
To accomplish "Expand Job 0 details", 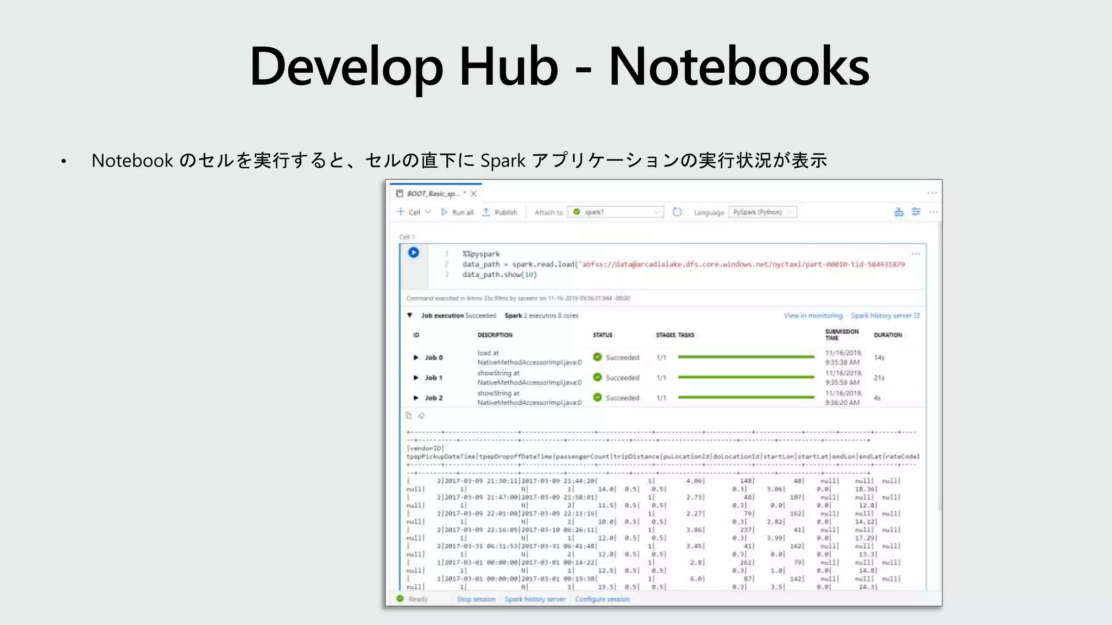I will click(416, 358).
